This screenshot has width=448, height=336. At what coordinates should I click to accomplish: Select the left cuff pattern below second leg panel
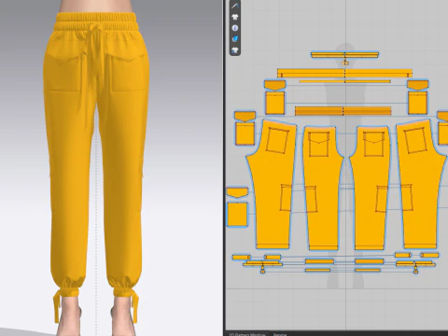tap(319, 261)
